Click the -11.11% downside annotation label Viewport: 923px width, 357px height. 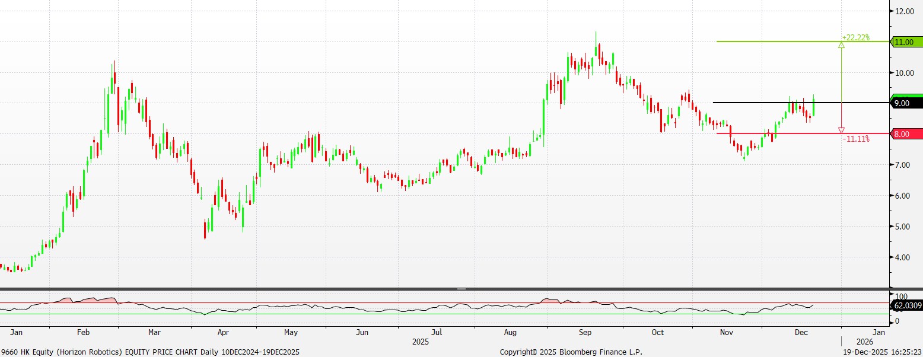click(856, 139)
